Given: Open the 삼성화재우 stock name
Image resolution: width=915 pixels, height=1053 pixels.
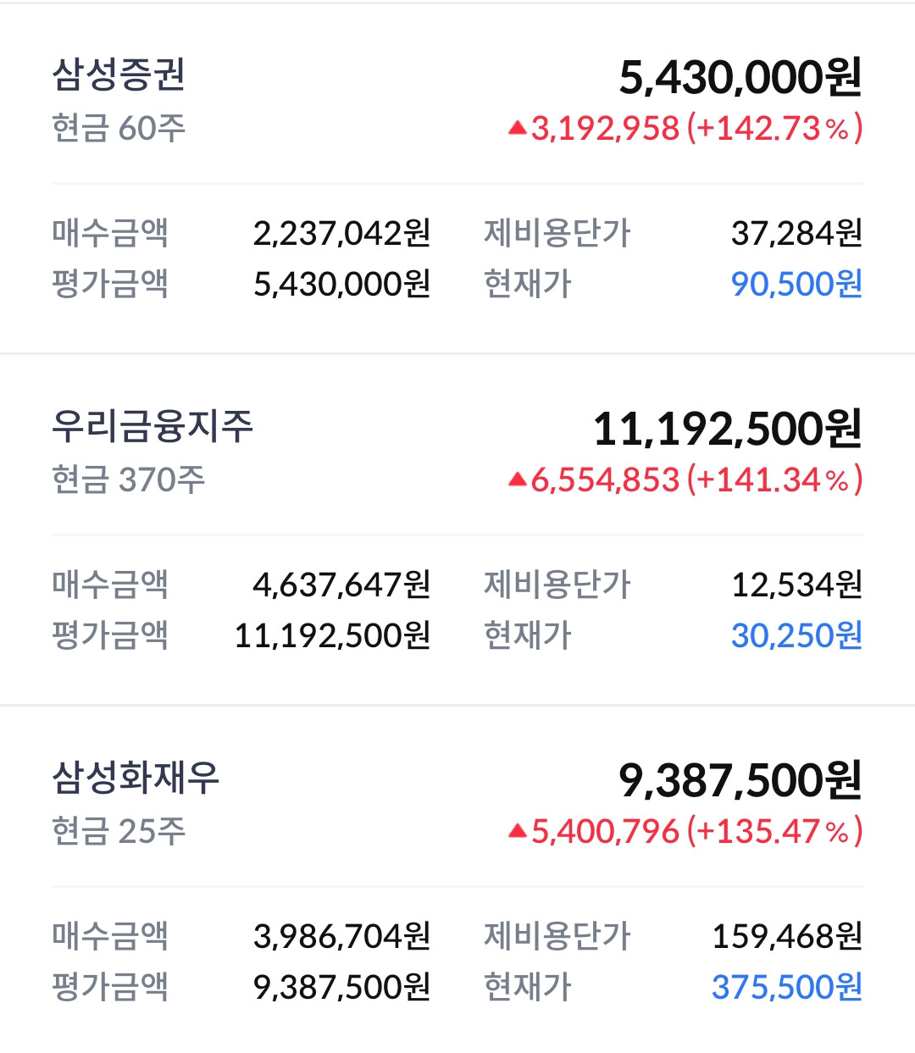Looking at the screenshot, I should point(136,778).
